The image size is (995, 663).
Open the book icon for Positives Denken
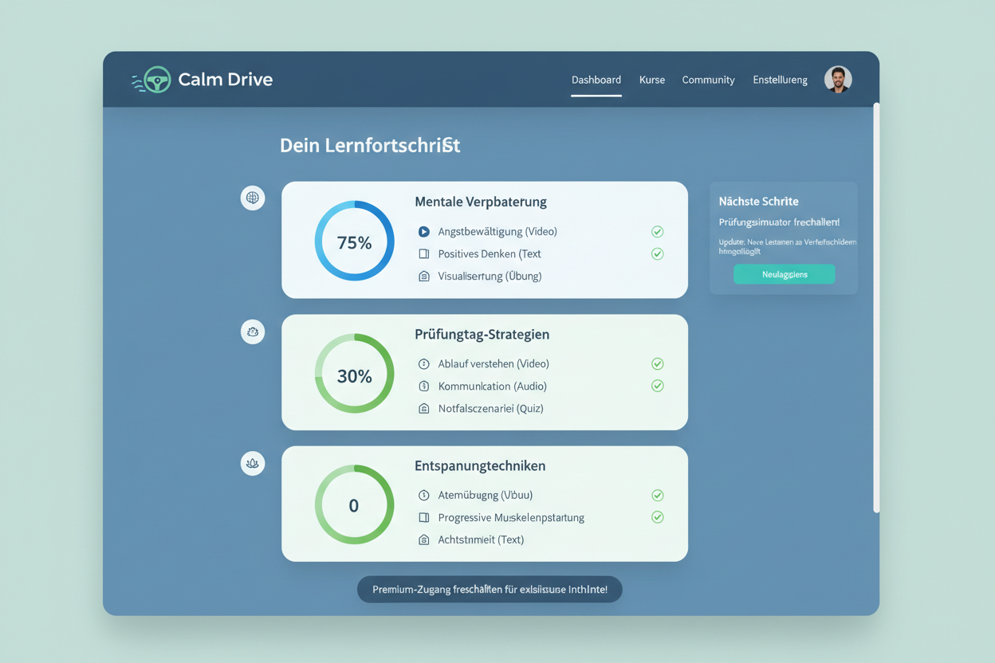(423, 253)
